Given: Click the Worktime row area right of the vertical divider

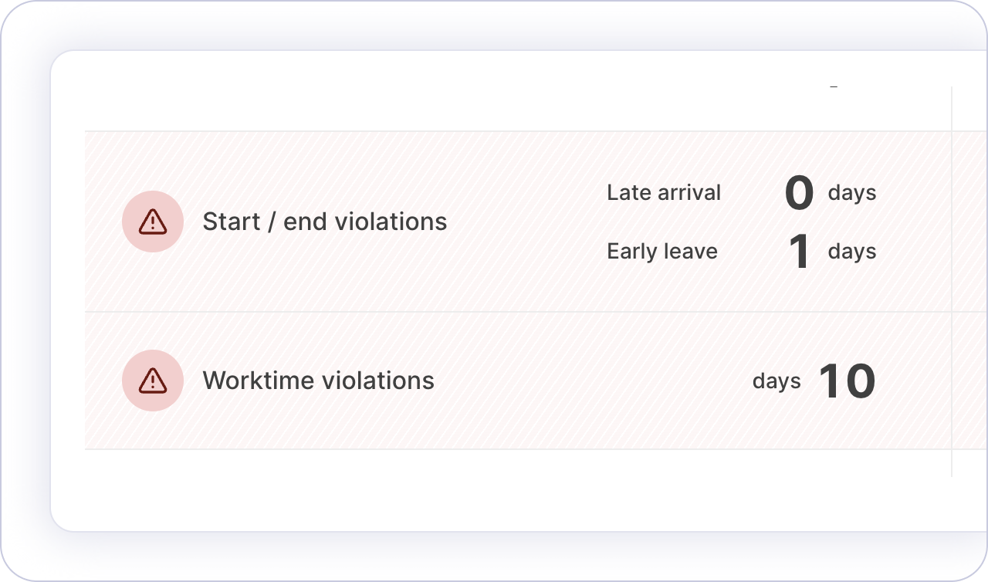Looking at the screenshot, I should point(970,381).
